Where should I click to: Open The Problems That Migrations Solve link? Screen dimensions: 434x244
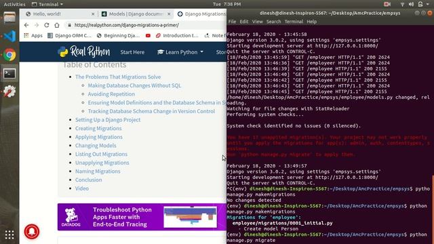coord(118,77)
